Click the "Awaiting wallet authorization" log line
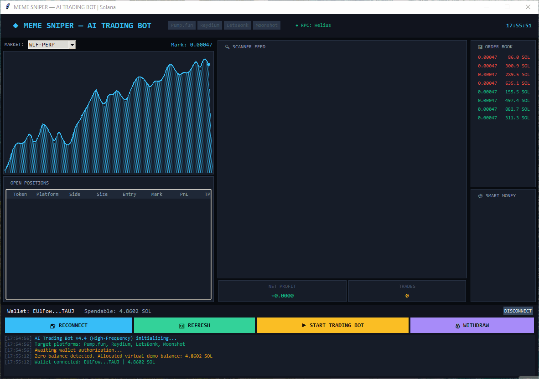This screenshot has height=379, width=539. (x=78, y=350)
